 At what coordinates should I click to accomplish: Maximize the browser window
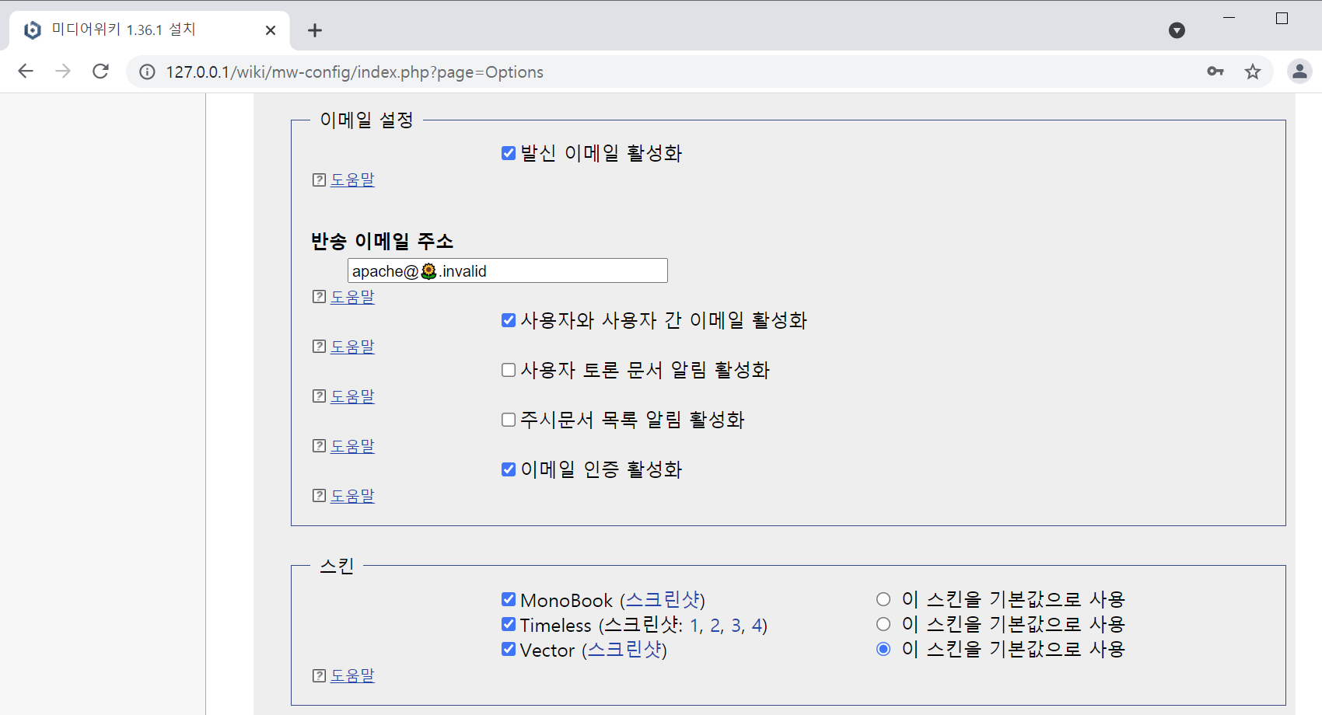(1282, 18)
